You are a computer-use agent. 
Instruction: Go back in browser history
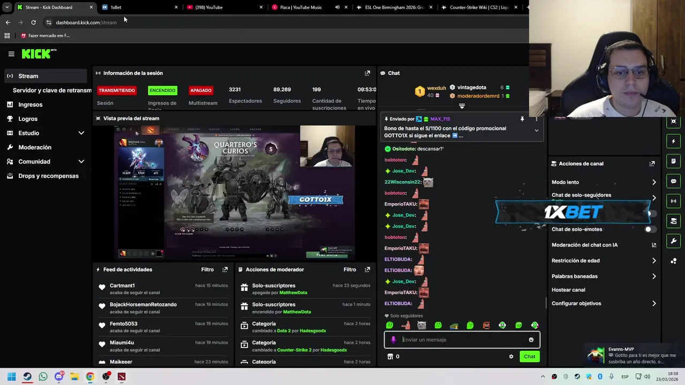[7, 22]
